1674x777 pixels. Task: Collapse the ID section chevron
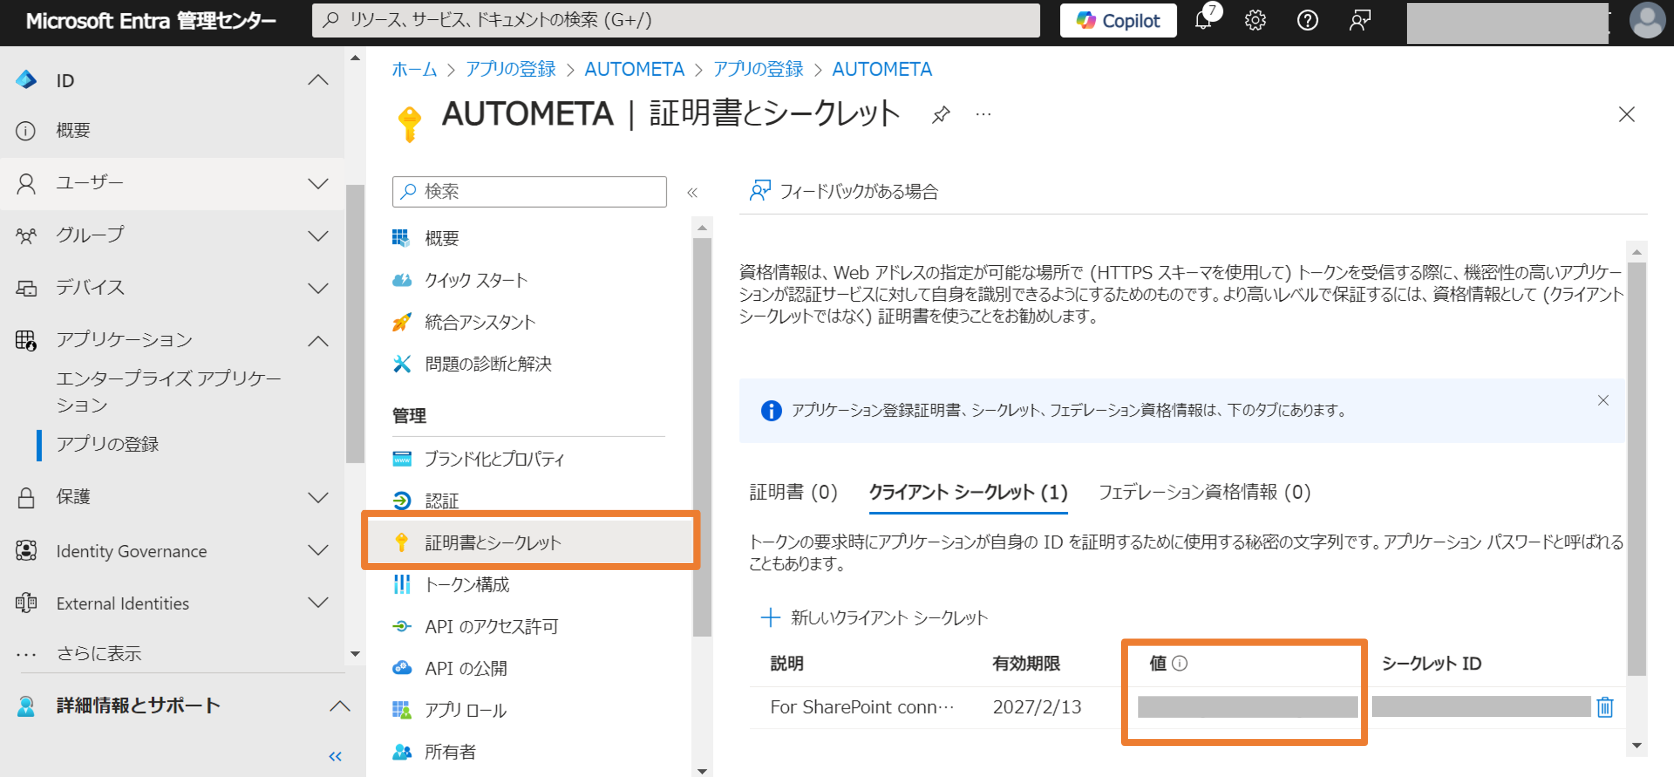pos(318,81)
